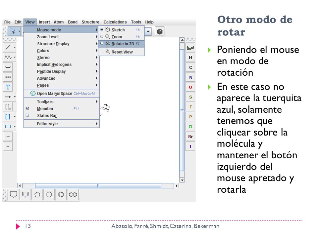Select the Fluorine atom button

[x=190, y=107]
